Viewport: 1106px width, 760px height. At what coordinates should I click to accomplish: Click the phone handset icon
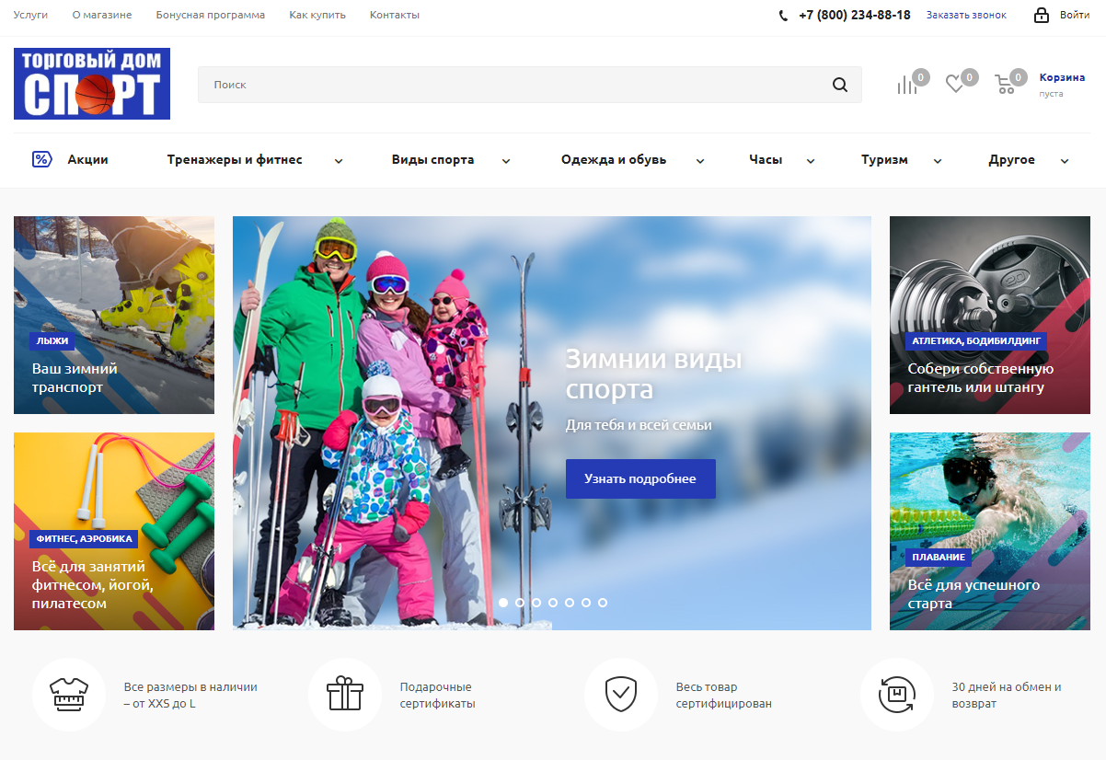coord(783,16)
